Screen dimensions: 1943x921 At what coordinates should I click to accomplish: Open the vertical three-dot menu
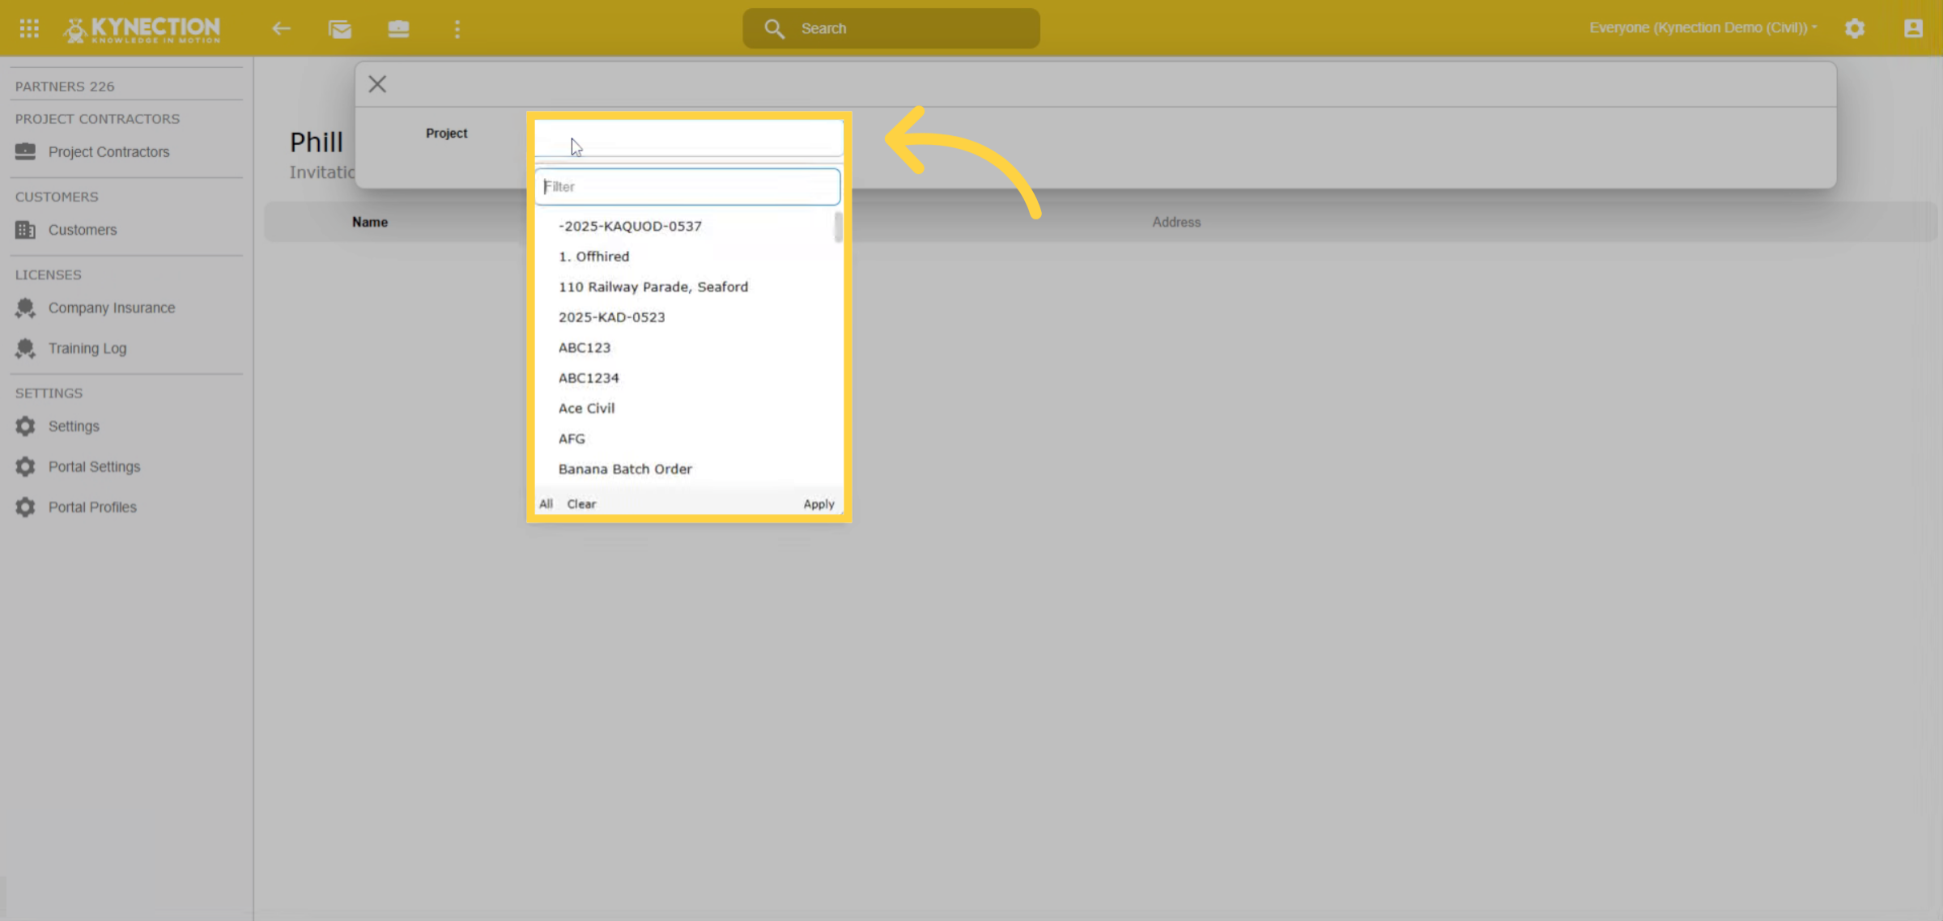(457, 29)
